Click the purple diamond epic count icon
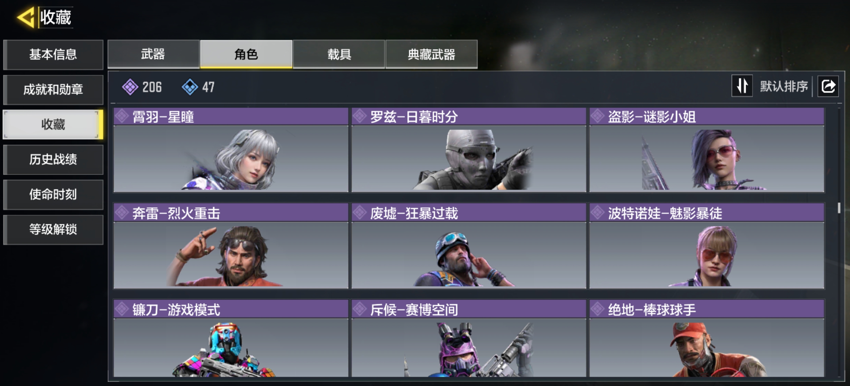 pyautogui.click(x=130, y=87)
